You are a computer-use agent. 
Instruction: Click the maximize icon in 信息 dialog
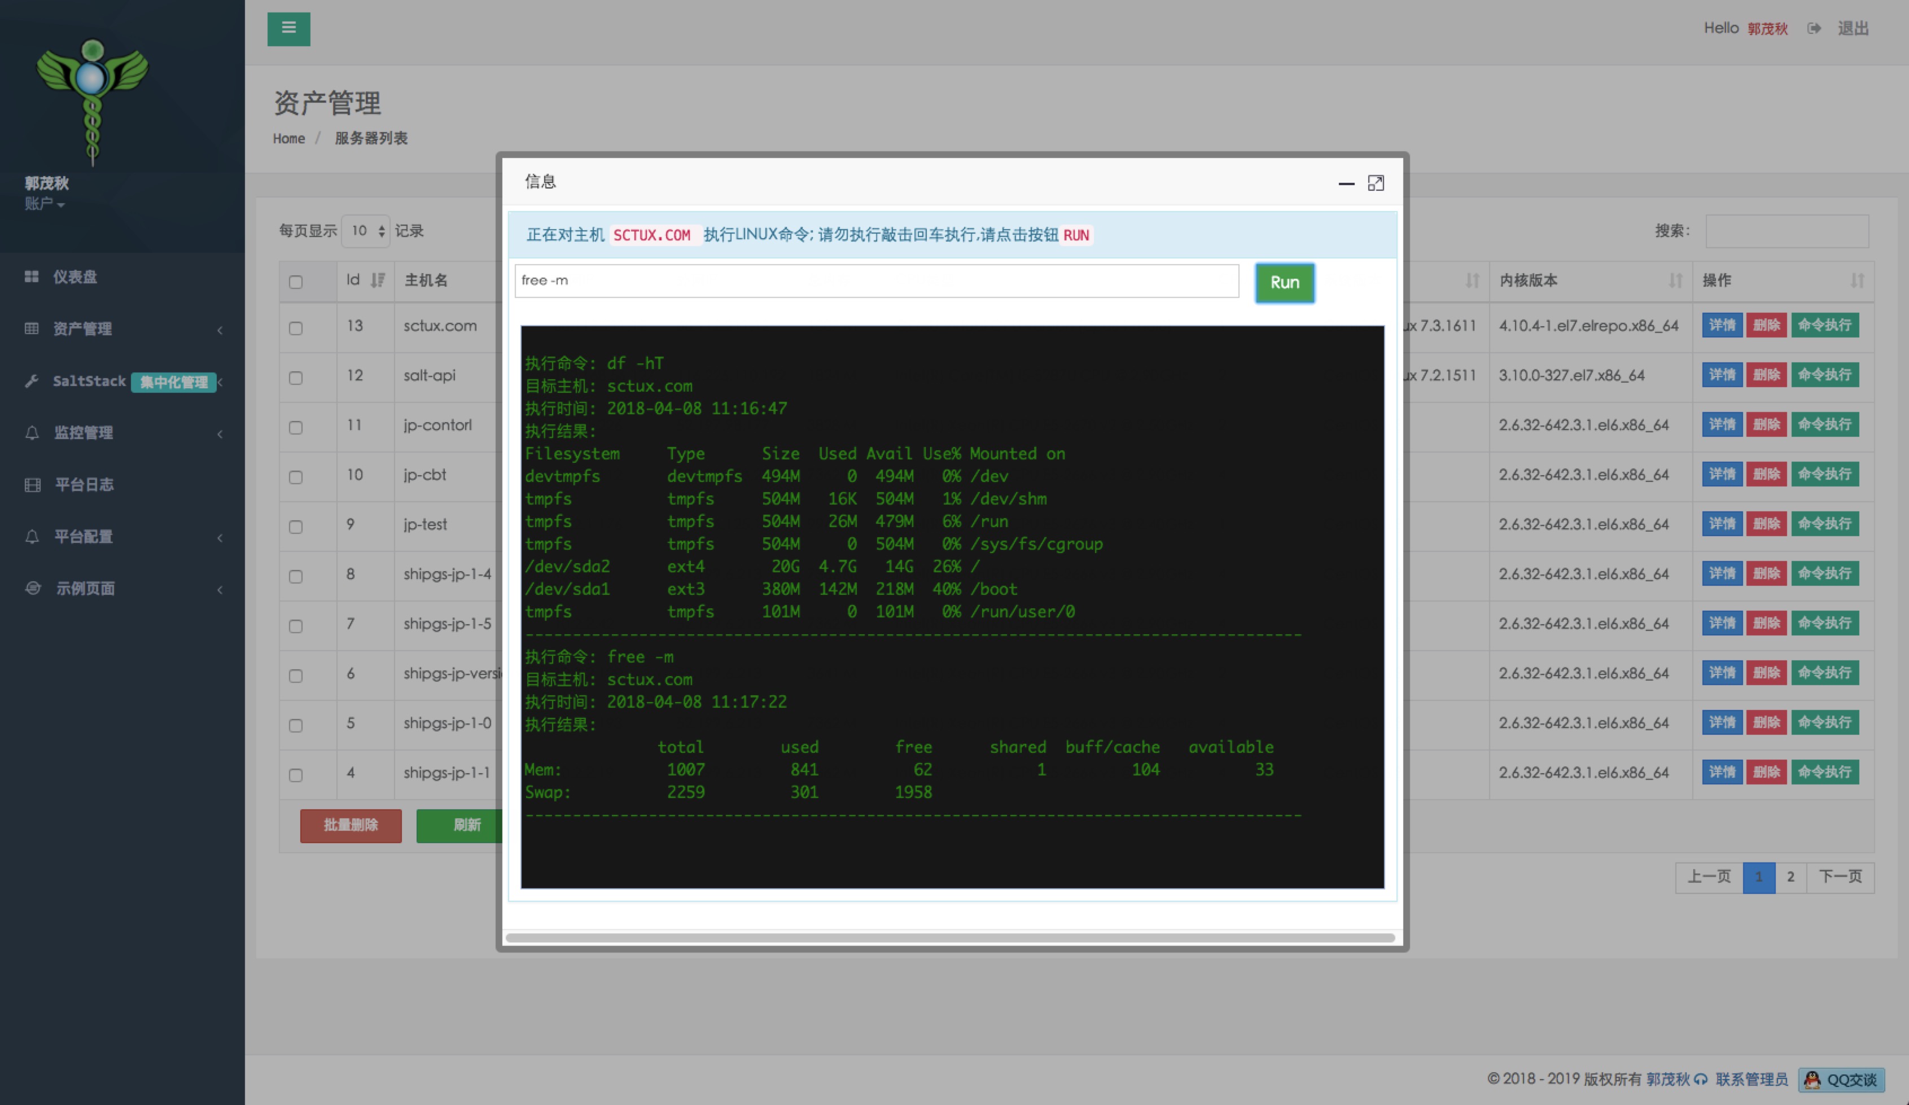1376,182
